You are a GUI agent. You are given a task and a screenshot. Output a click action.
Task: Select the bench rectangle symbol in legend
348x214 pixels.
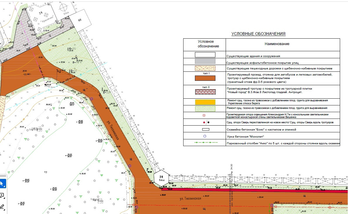click(205, 129)
